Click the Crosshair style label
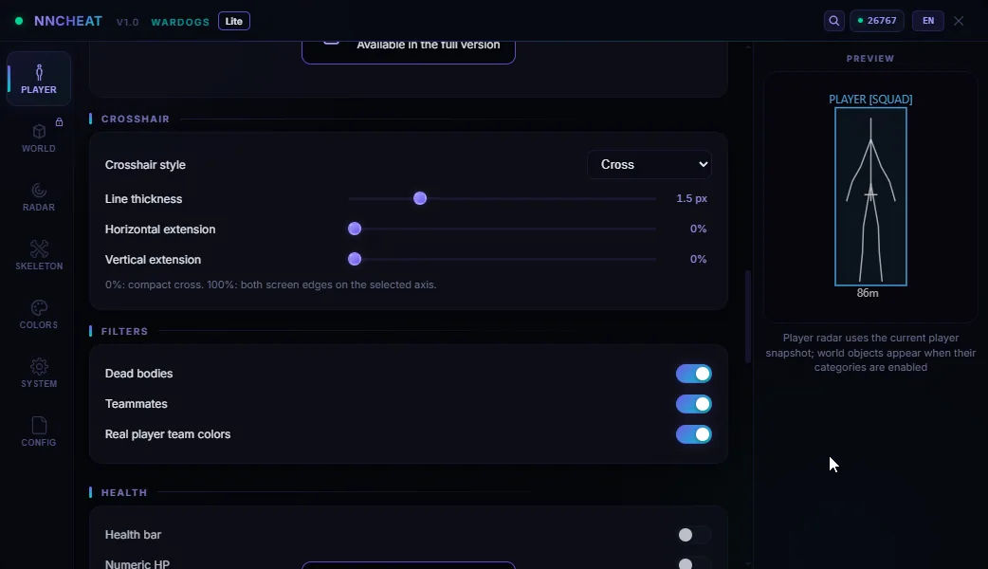Viewport: 988px width, 569px height. click(x=145, y=164)
